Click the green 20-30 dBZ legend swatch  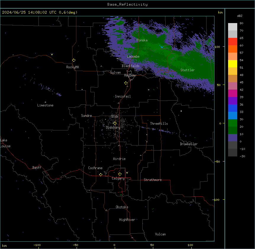pyautogui.click(x=233, y=123)
